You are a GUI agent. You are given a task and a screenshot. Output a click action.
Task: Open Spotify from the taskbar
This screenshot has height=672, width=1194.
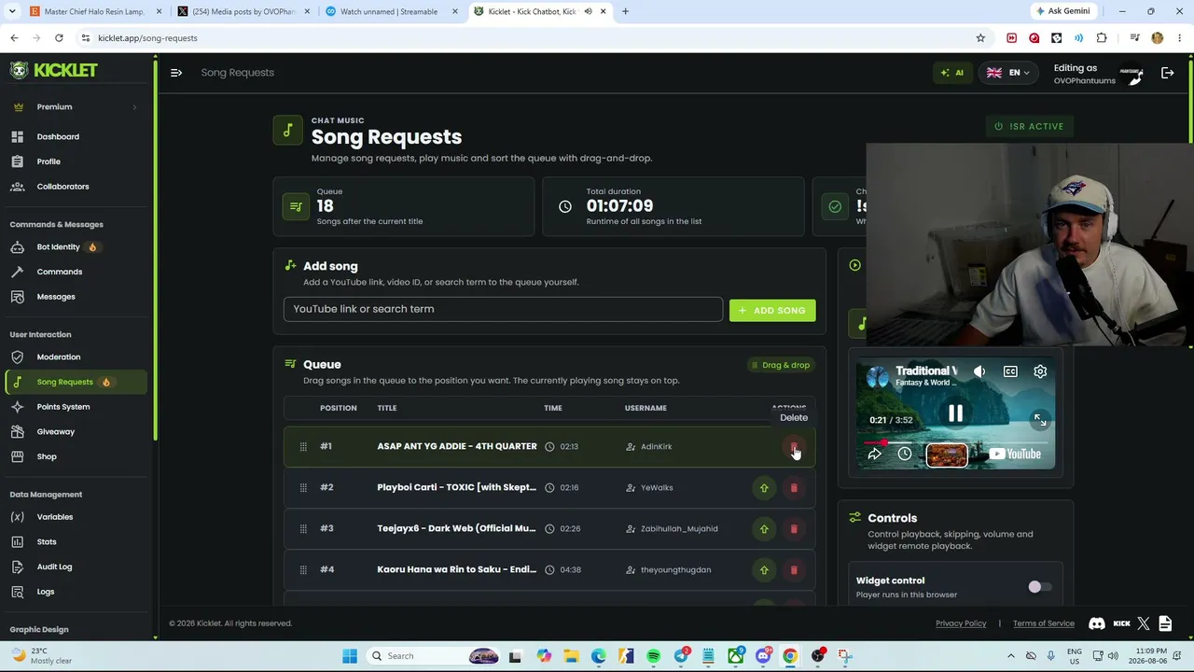(x=653, y=656)
